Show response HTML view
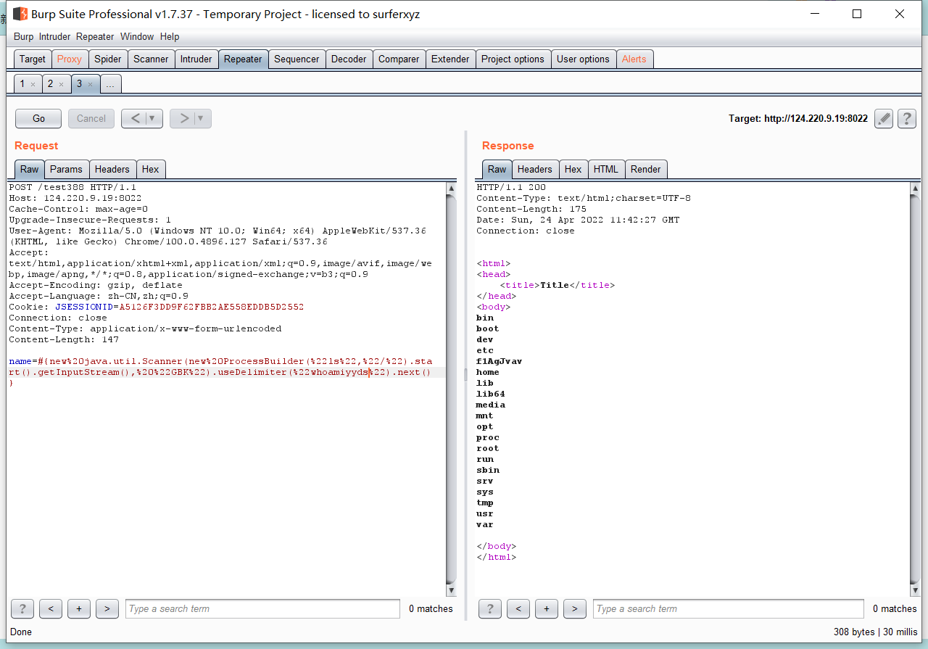 point(606,169)
